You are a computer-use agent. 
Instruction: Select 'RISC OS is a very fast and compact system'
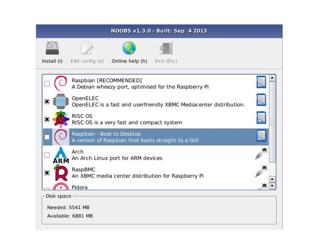coord(127,123)
